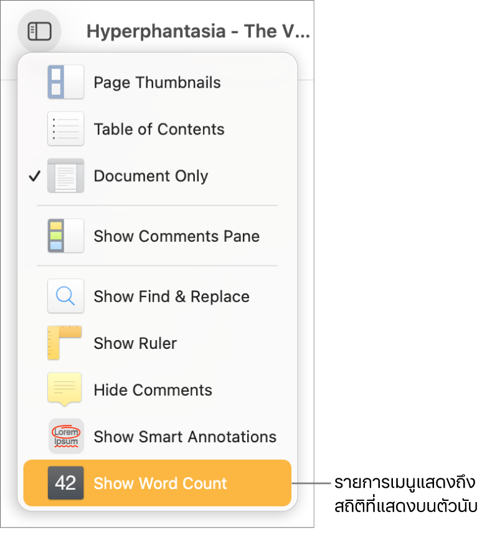Screen dimensions: 487x537
Task: Enable Show Ruler in the menu
Action: pyautogui.click(x=135, y=343)
